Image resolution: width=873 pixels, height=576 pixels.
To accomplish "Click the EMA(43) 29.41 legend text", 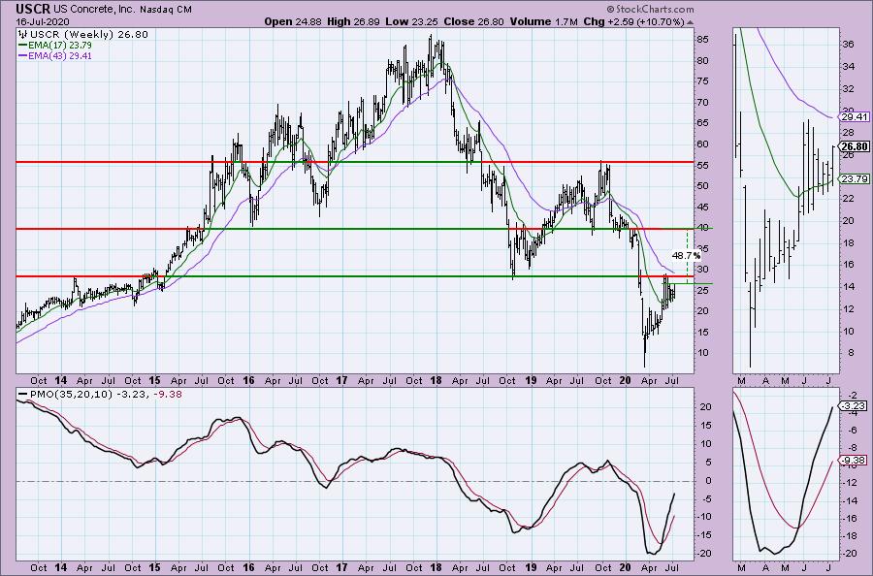I will click(x=59, y=55).
